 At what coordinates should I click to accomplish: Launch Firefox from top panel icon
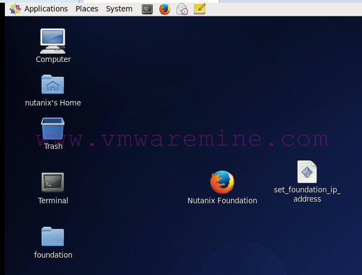point(165,9)
